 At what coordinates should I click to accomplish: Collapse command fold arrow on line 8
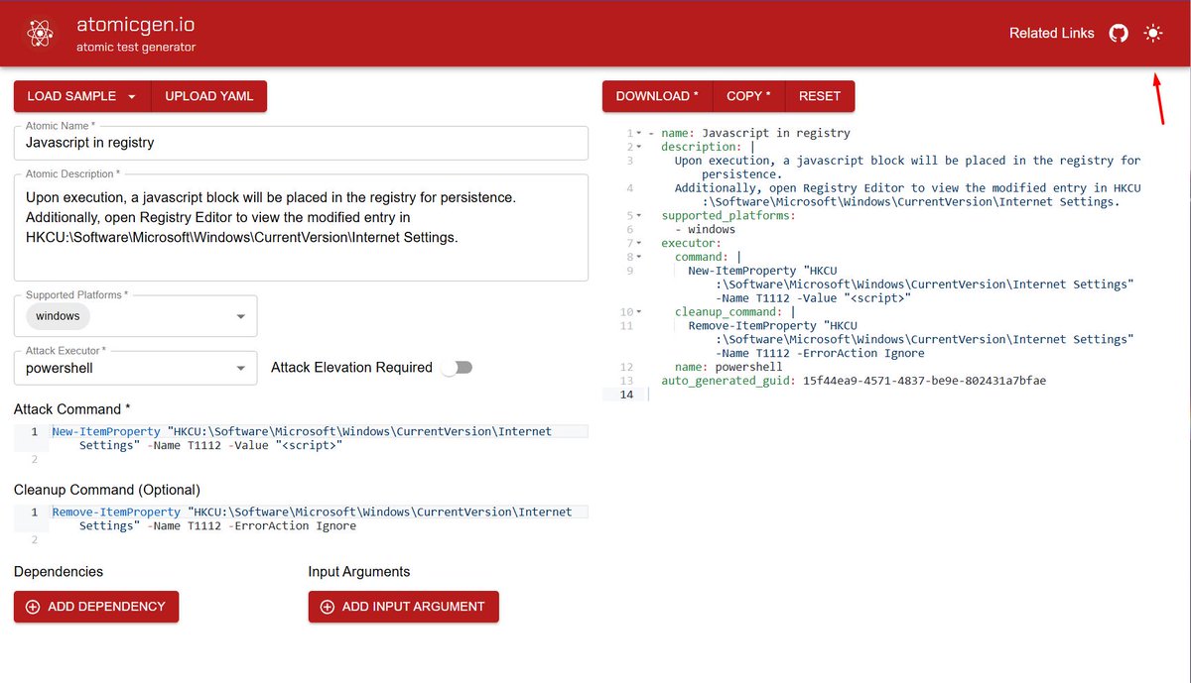pos(639,257)
